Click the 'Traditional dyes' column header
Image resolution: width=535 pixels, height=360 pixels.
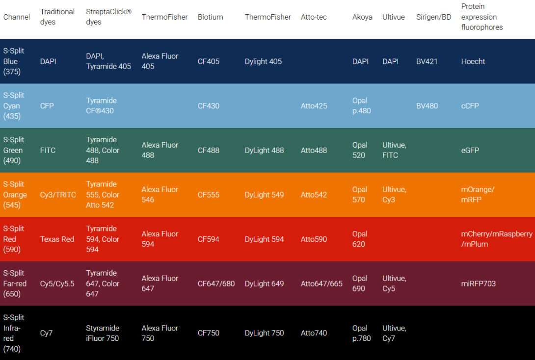coord(57,17)
